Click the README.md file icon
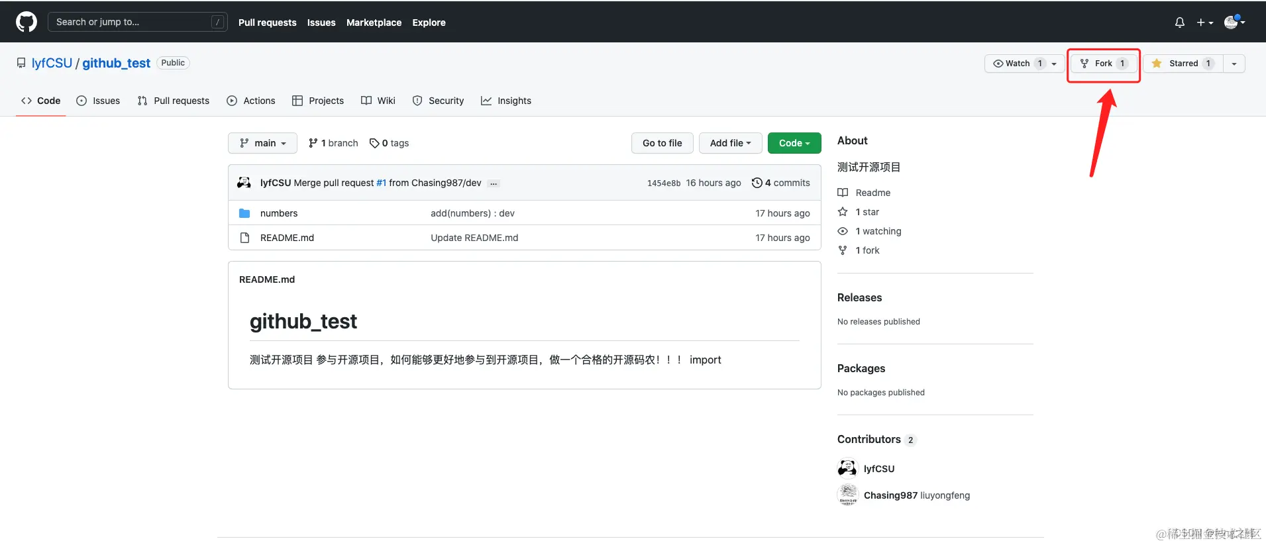This screenshot has height=545, width=1266. [244, 238]
